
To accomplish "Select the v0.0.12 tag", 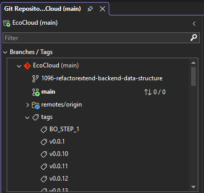I will (59, 179).
